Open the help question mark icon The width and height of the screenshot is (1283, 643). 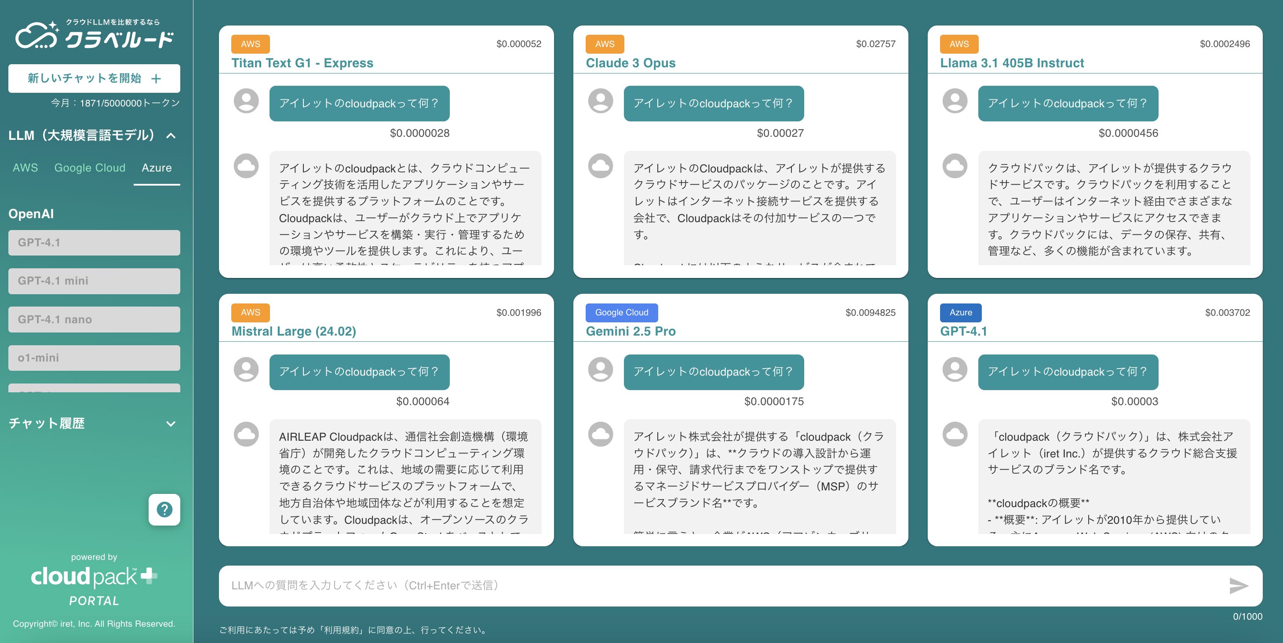(164, 510)
